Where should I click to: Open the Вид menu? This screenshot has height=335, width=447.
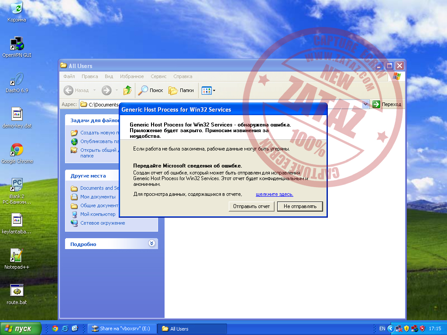109,76
